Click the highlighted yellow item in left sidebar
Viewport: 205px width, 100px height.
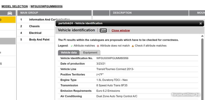[8, 20]
